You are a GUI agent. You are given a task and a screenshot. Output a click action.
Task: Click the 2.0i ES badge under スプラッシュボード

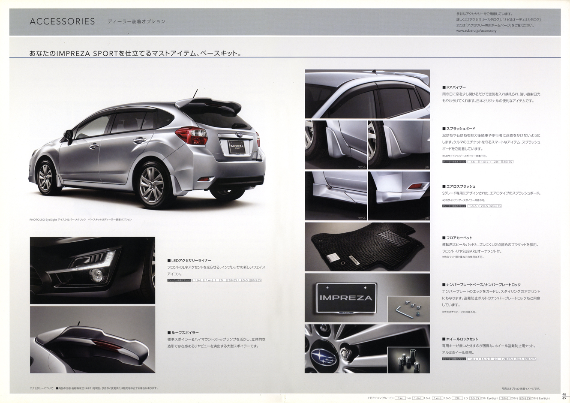pyautogui.click(x=507, y=162)
